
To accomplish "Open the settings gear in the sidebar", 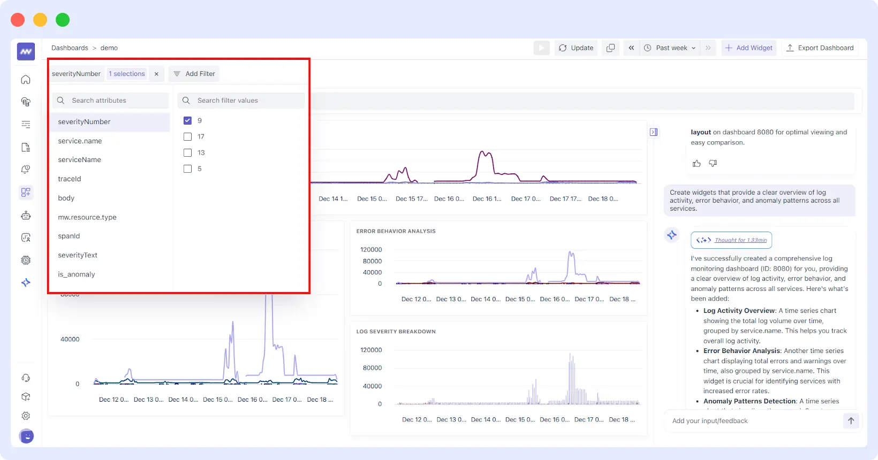I will pyautogui.click(x=26, y=416).
